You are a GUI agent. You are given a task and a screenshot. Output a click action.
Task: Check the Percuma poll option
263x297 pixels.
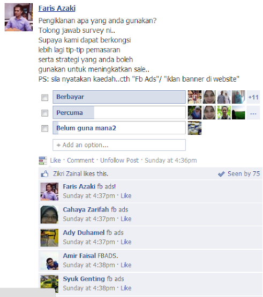[45, 113]
